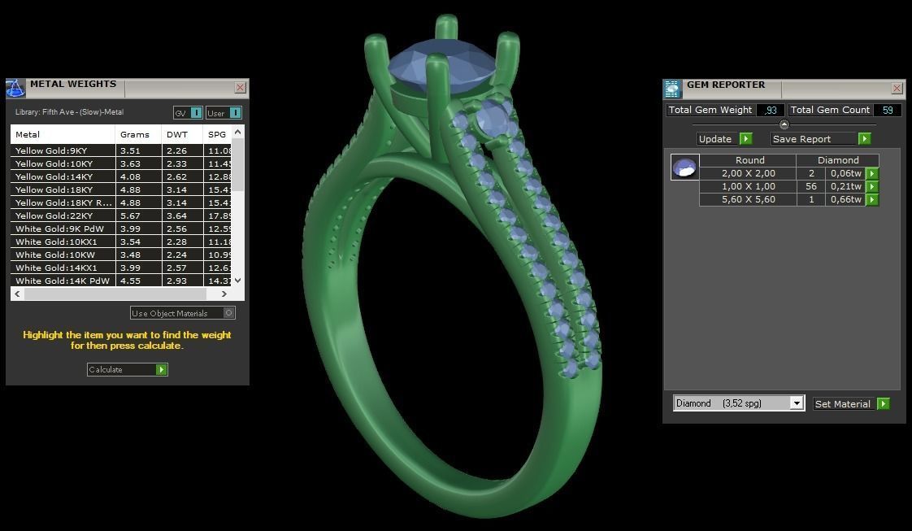Screen dimensions: 912x531
Task: Select the White Gold:14K PdW row
Action: click(121, 281)
